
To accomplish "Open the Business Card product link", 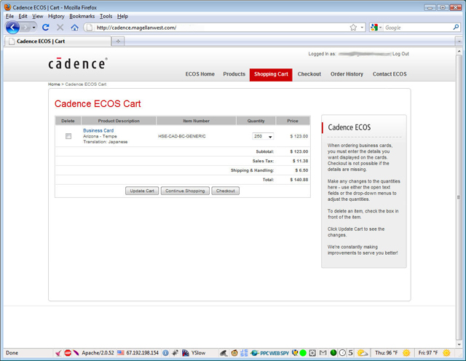I will tap(98, 130).
